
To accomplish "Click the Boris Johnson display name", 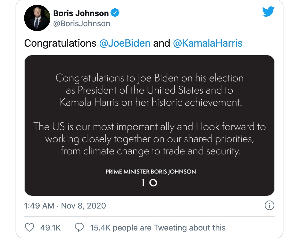I will (81, 13).
